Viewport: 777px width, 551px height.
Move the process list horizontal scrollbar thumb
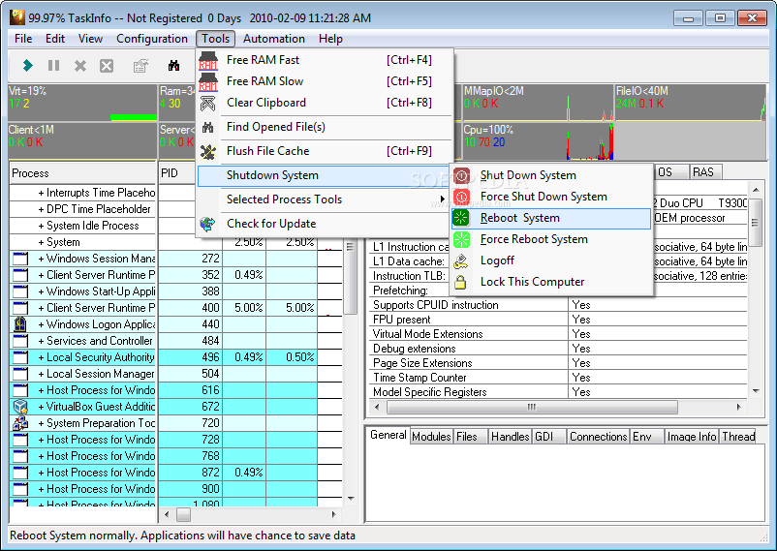pos(184,515)
